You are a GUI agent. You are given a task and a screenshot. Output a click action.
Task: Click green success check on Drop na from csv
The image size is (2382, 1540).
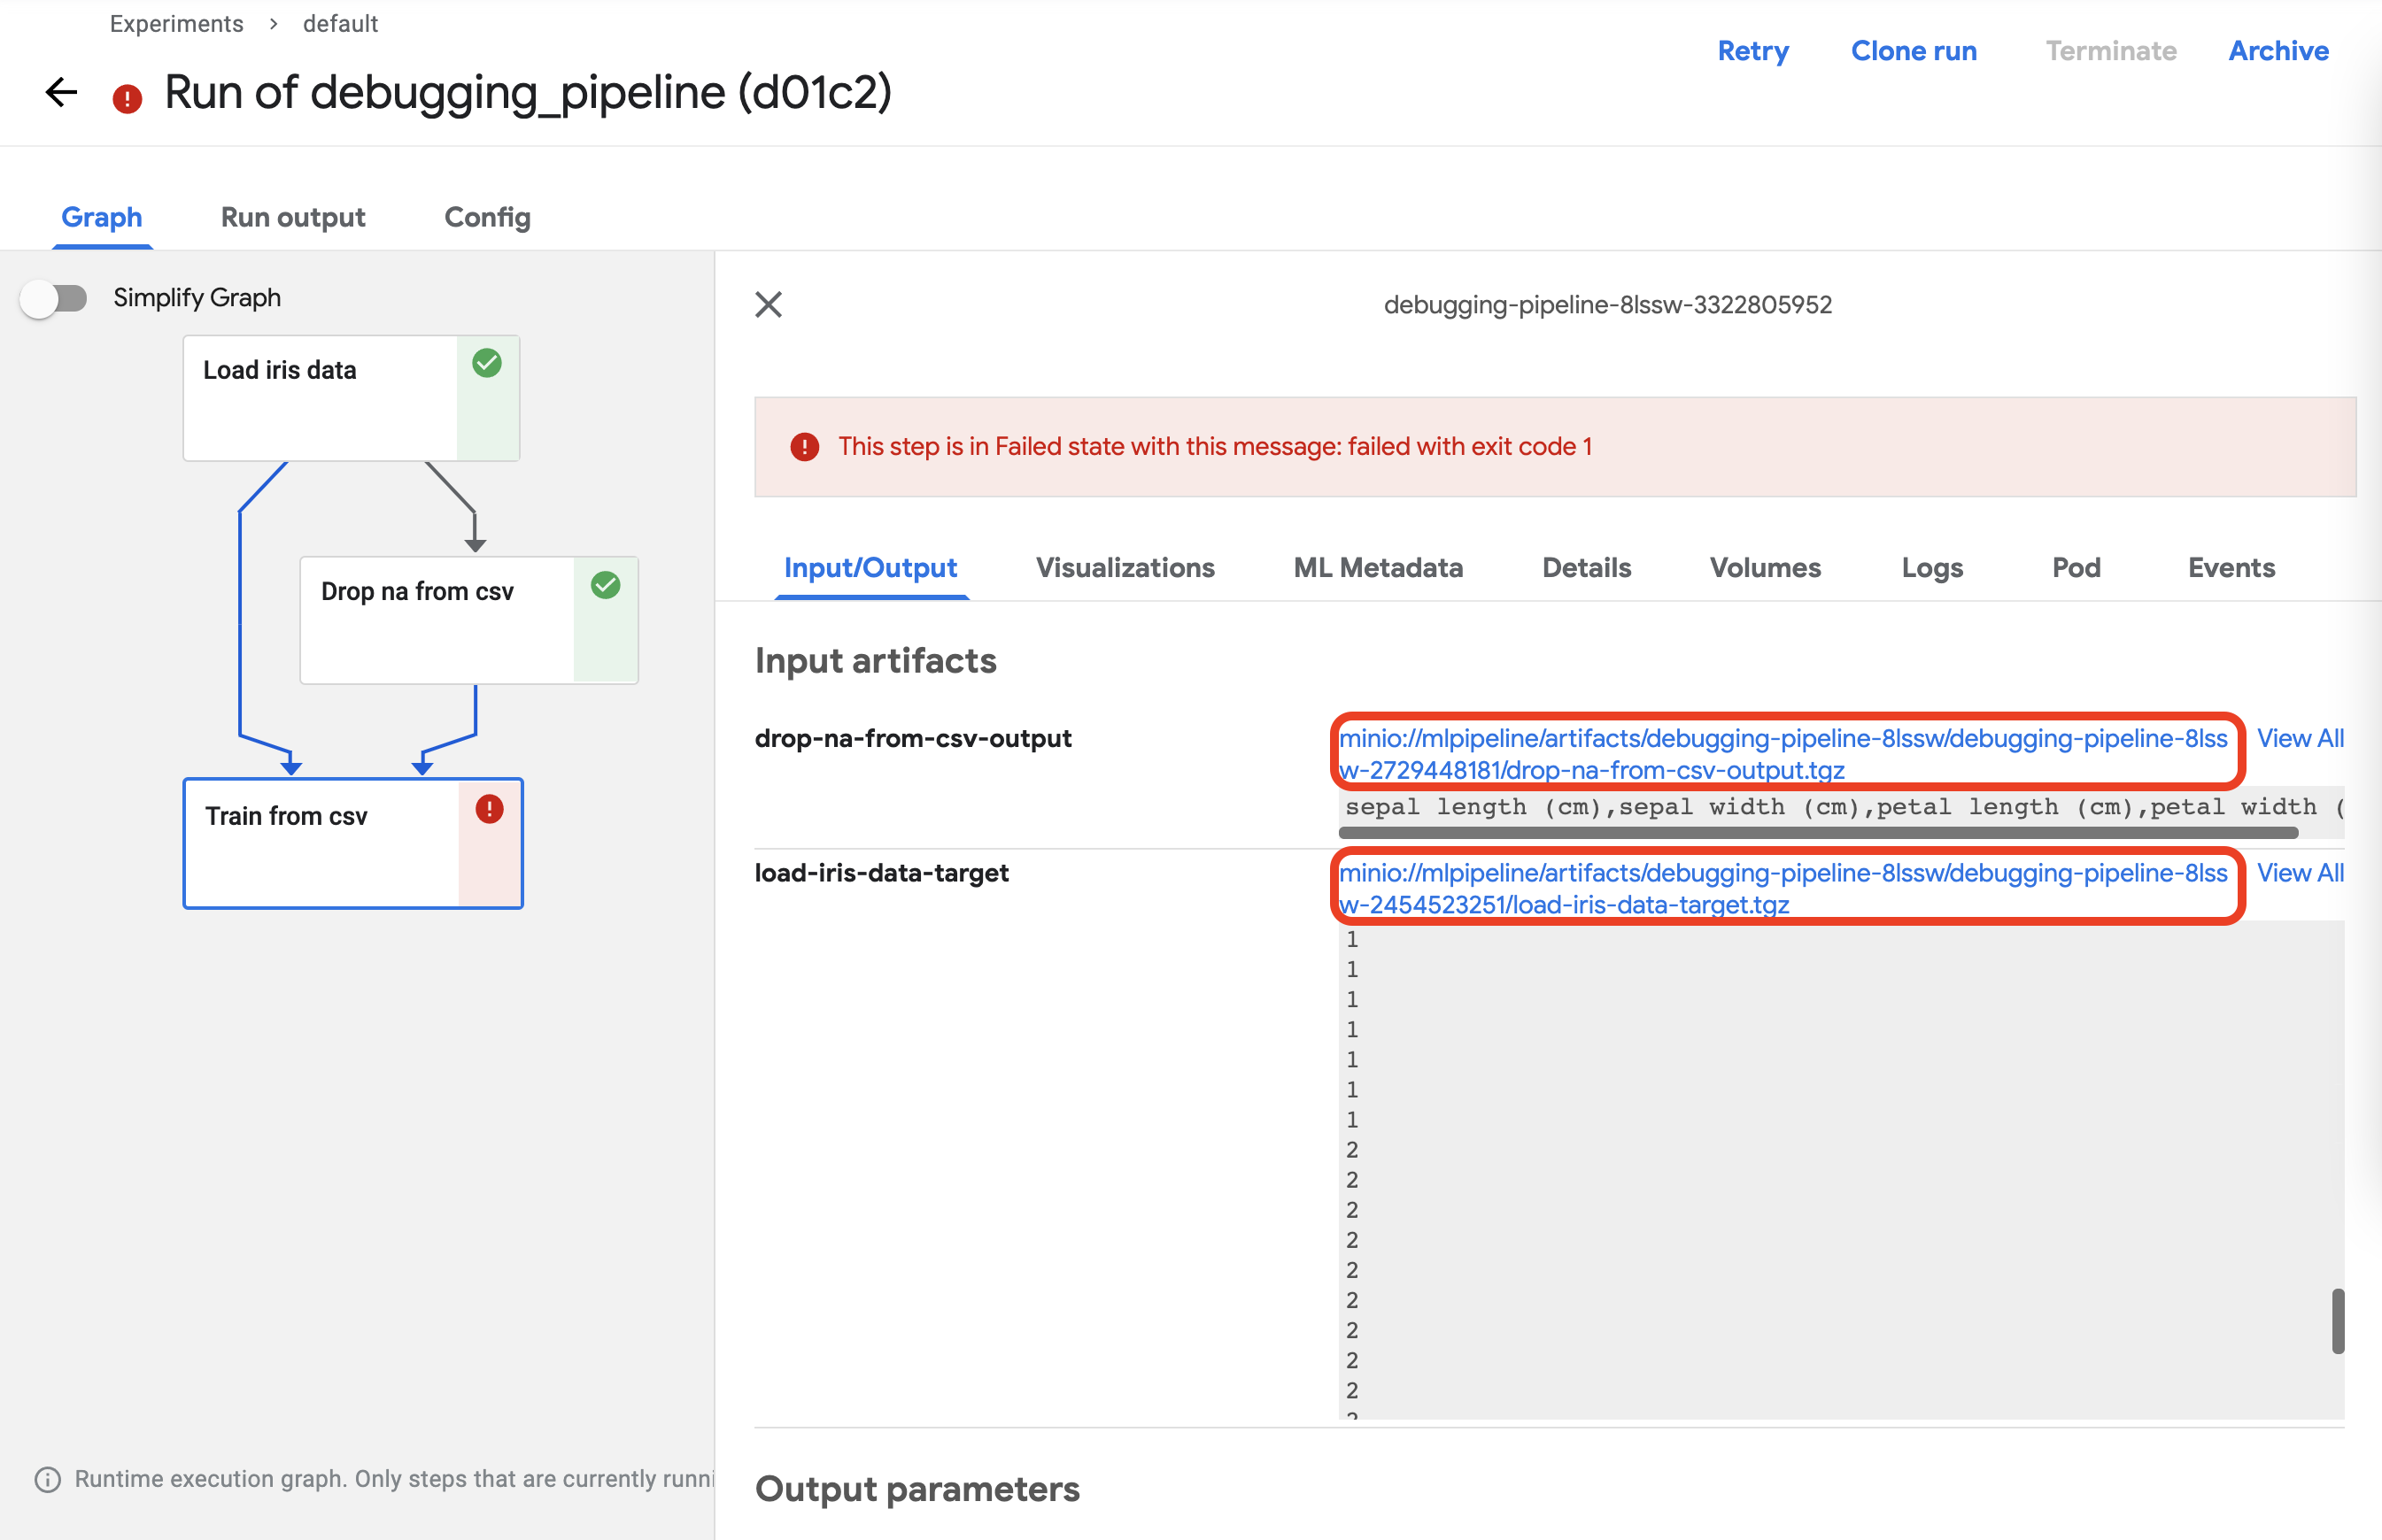[x=606, y=585]
